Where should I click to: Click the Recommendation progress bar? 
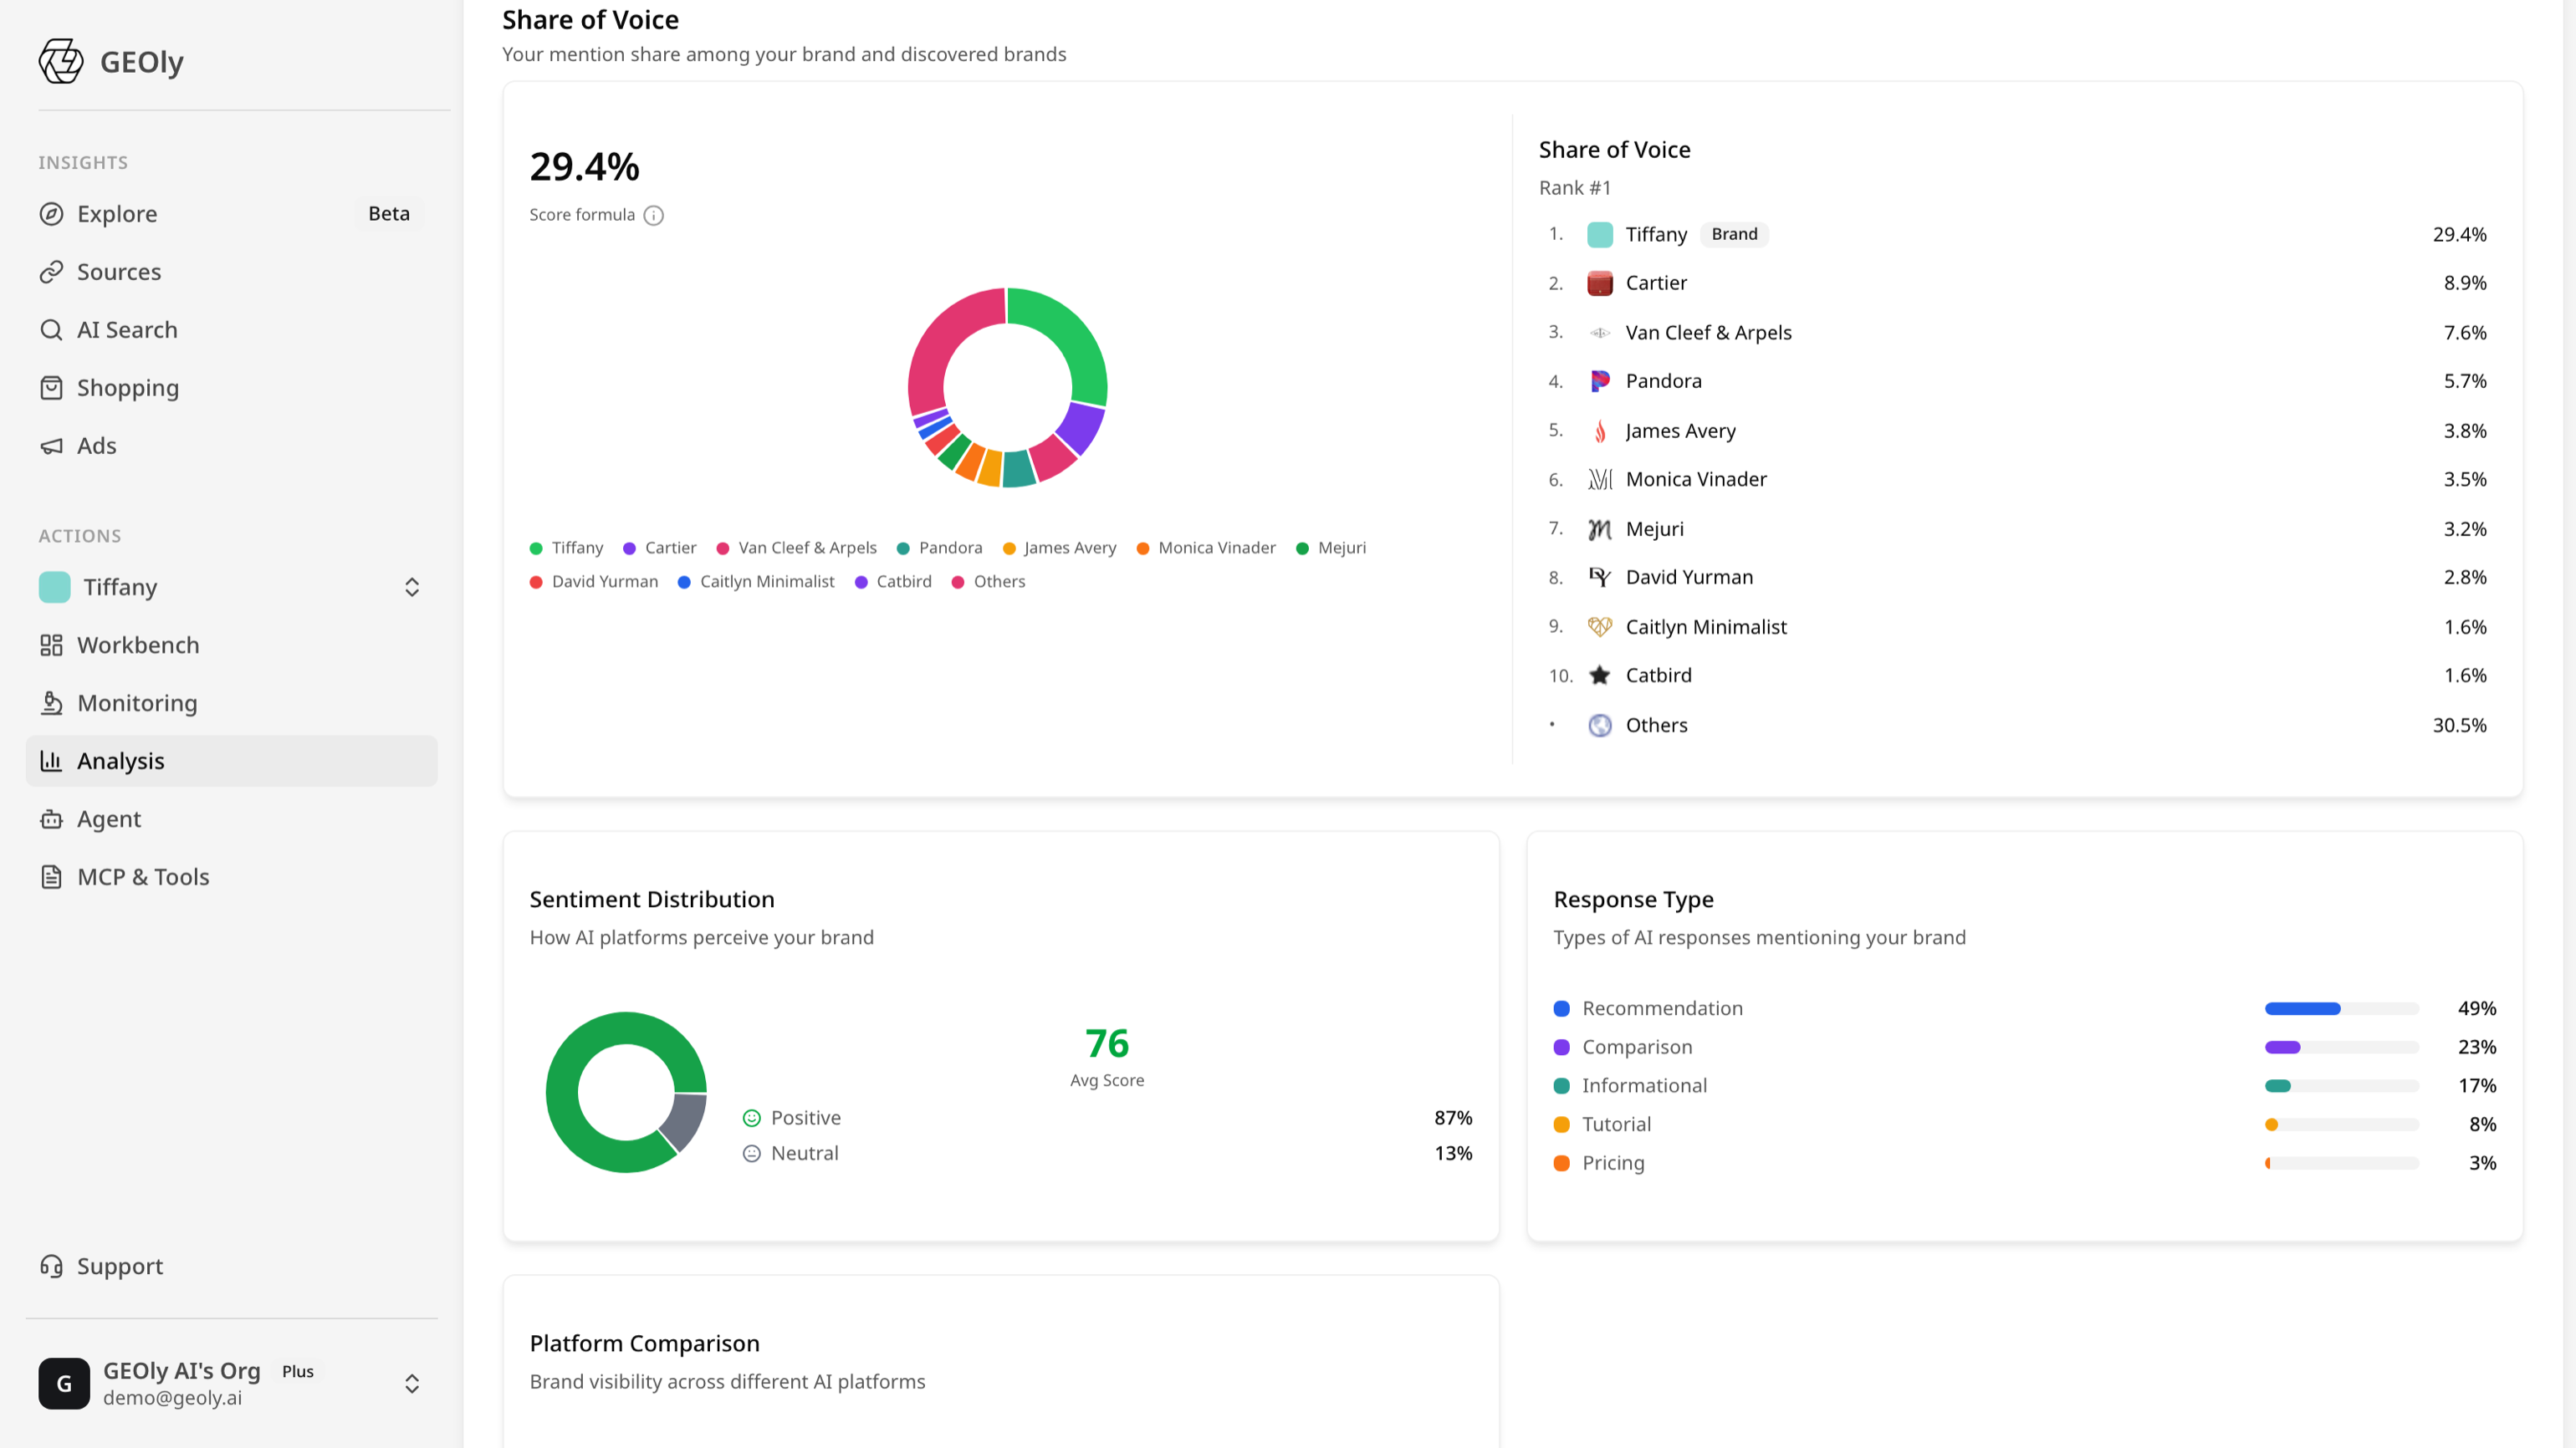[x=2342, y=1009]
